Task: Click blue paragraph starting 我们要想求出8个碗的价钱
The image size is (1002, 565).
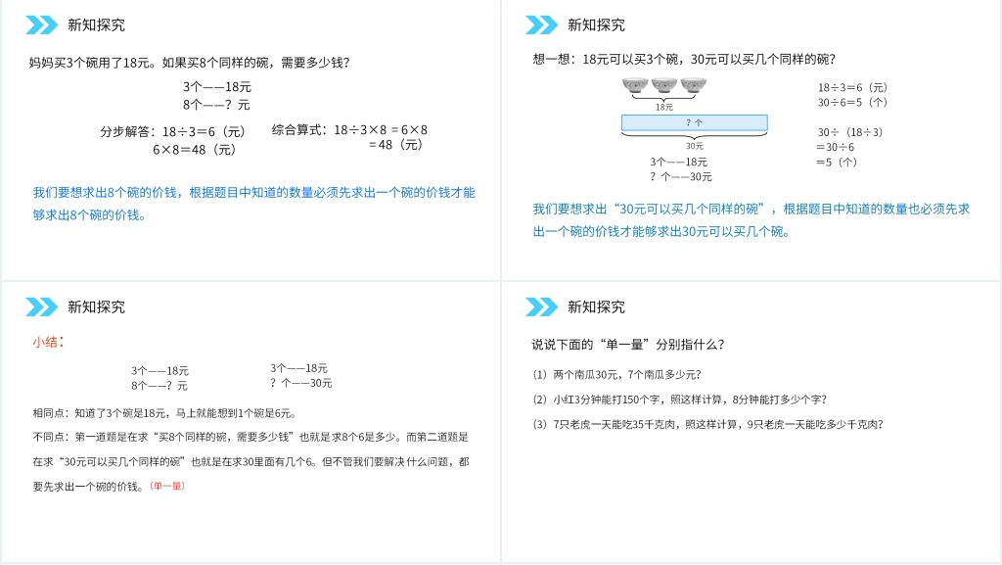Action: [253, 204]
